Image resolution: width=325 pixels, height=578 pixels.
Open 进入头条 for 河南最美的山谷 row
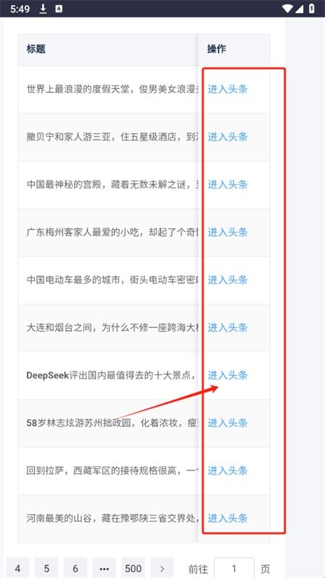[227, 518]
